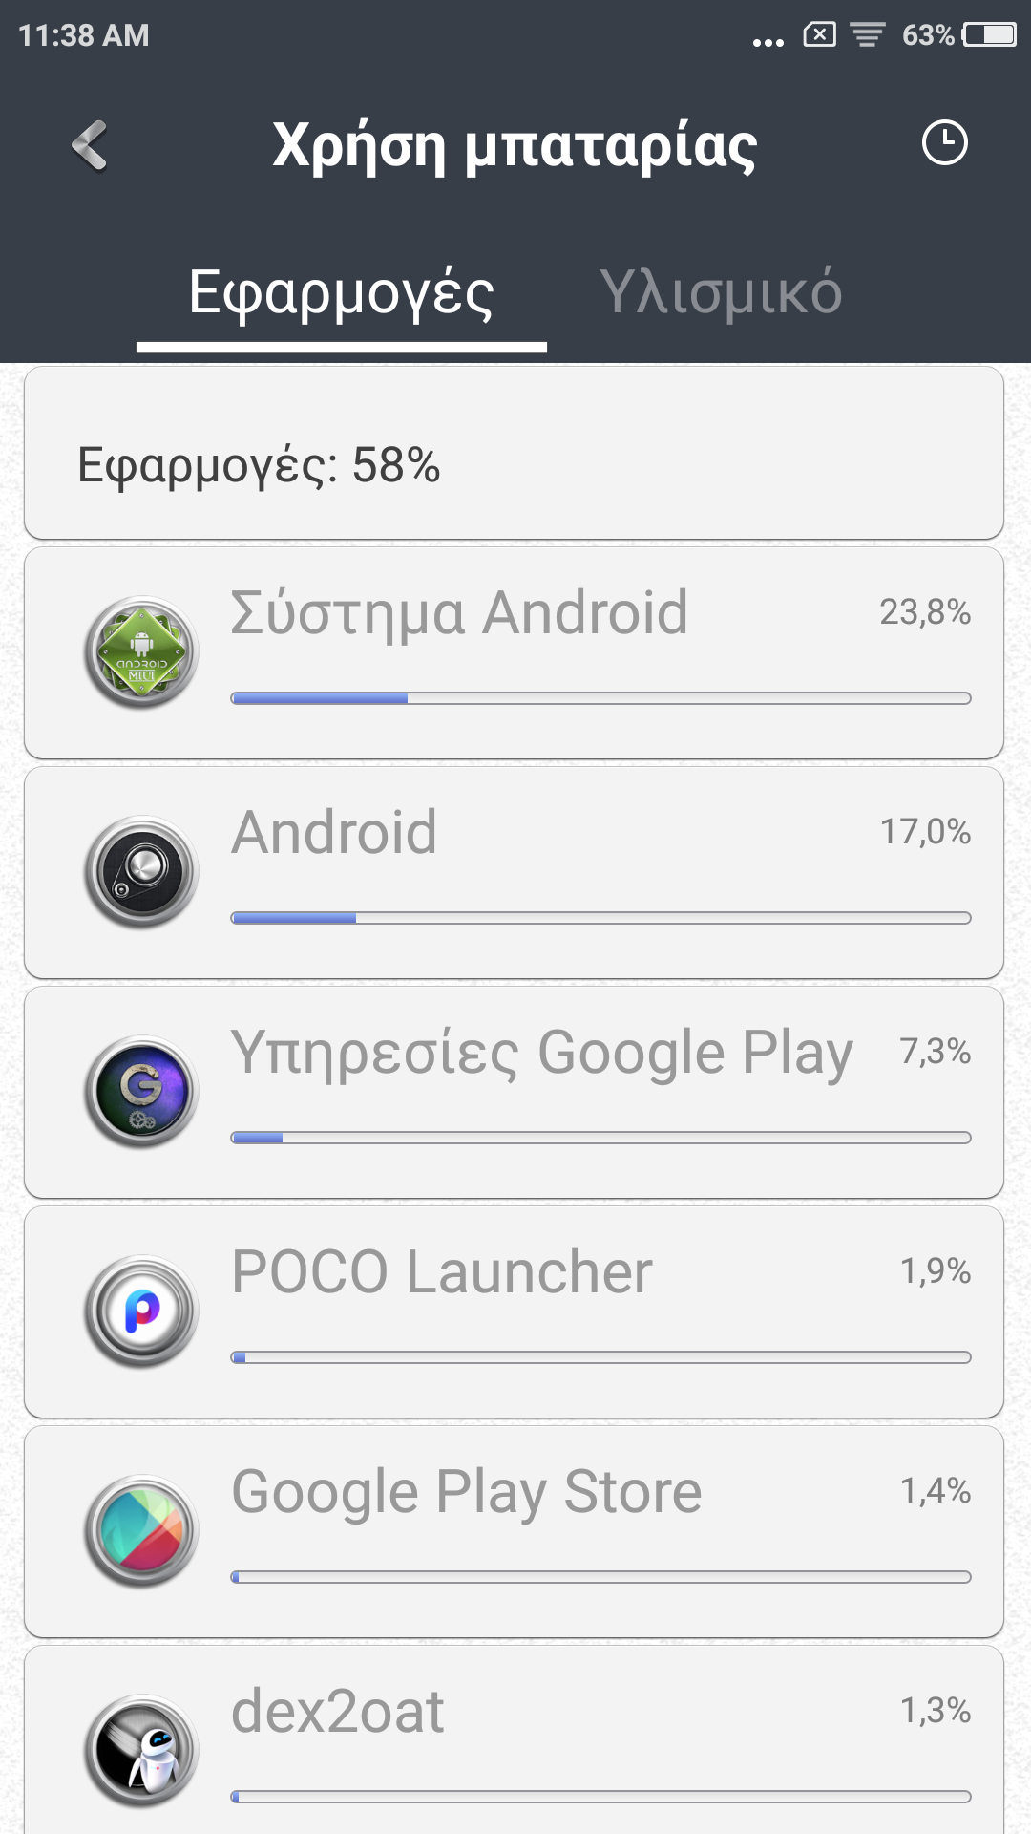Tap the back arrow icon
Screen dimensions: 1031x1834
90,145
